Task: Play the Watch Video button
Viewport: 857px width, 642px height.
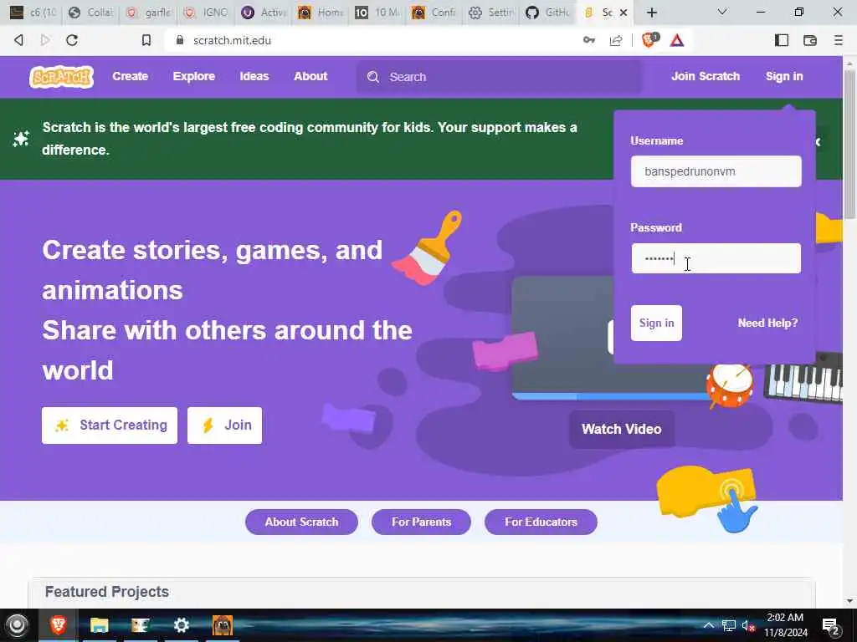Action: [x=622, y=429]
